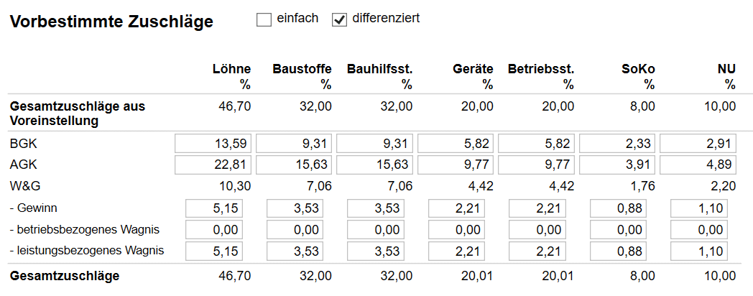
Task: Edit the AGK SoKo percentage field
Action: 617,165
